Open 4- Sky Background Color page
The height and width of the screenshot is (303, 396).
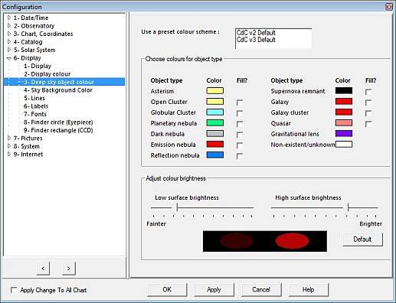coord(58,90)
